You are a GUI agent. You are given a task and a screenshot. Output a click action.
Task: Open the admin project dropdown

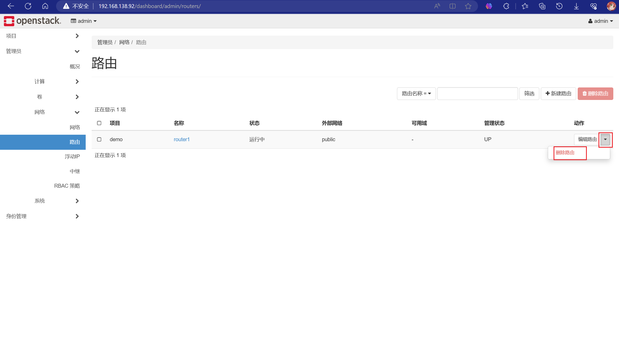click(84, 21)
